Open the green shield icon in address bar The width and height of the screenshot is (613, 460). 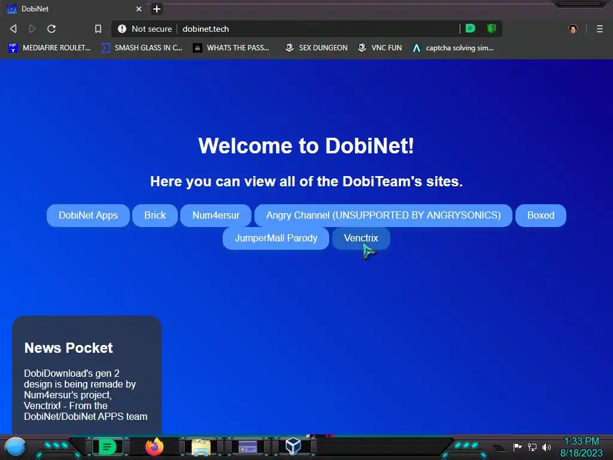click(491, 28)
